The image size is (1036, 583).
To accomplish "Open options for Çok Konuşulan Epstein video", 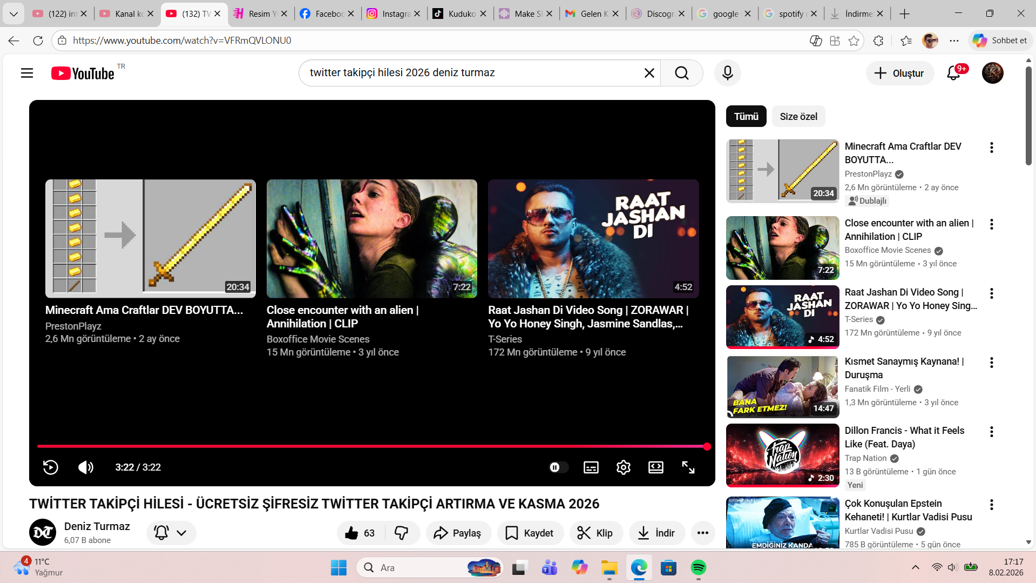I will [x=992, y=505].
